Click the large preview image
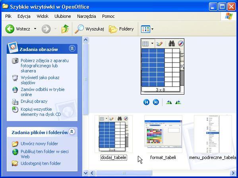The height and width of the screenshot is (178, 238). coord(163,66)
